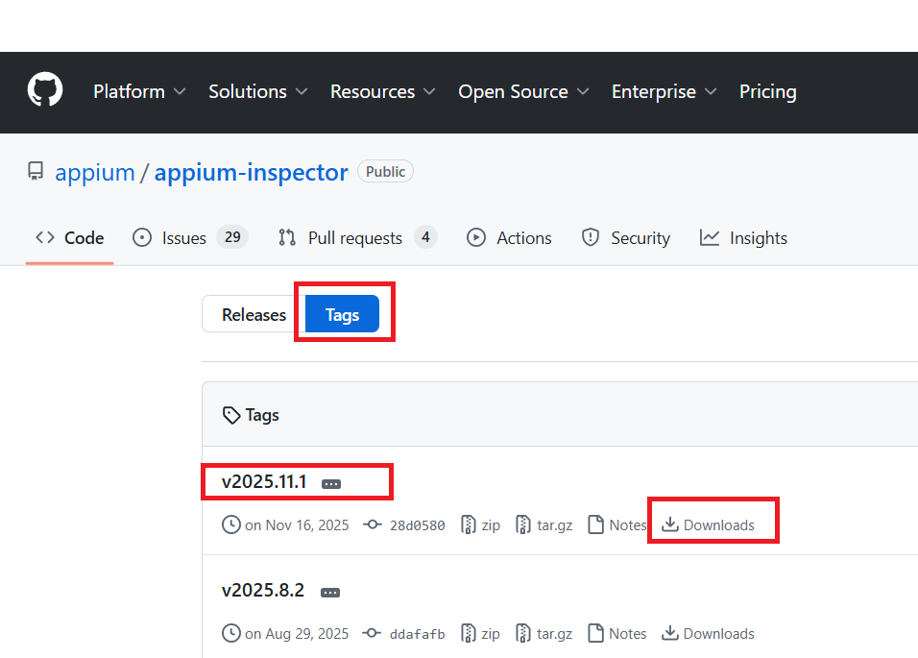This screenshot has width=918, height=658.
Task: Open Downloads for v2025.8.2
Action: 719,633
